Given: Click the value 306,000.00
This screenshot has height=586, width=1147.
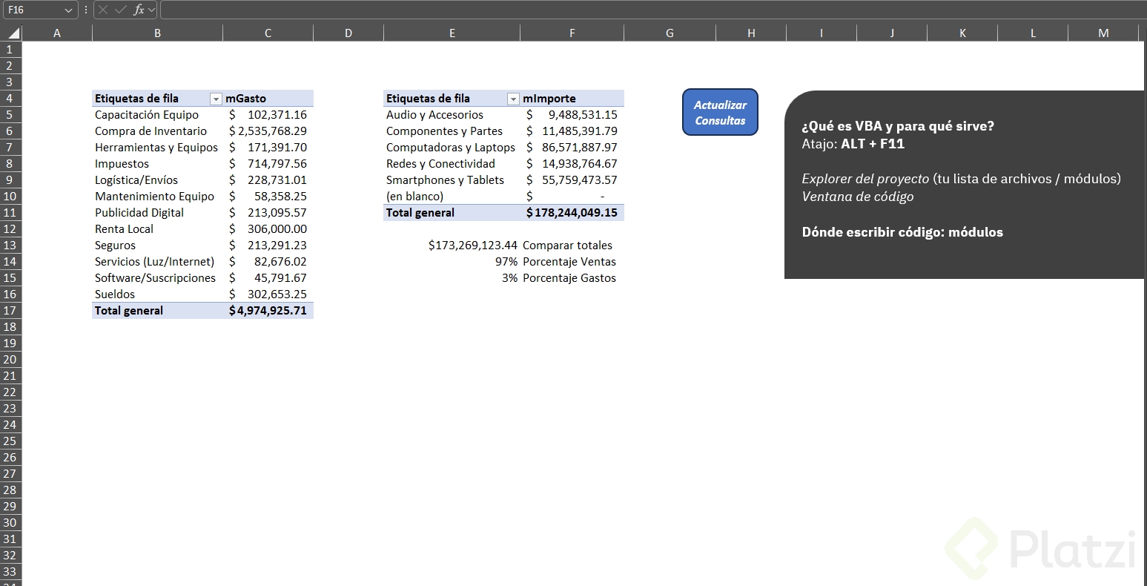Looking at the screenshot, I should point(268,229).
